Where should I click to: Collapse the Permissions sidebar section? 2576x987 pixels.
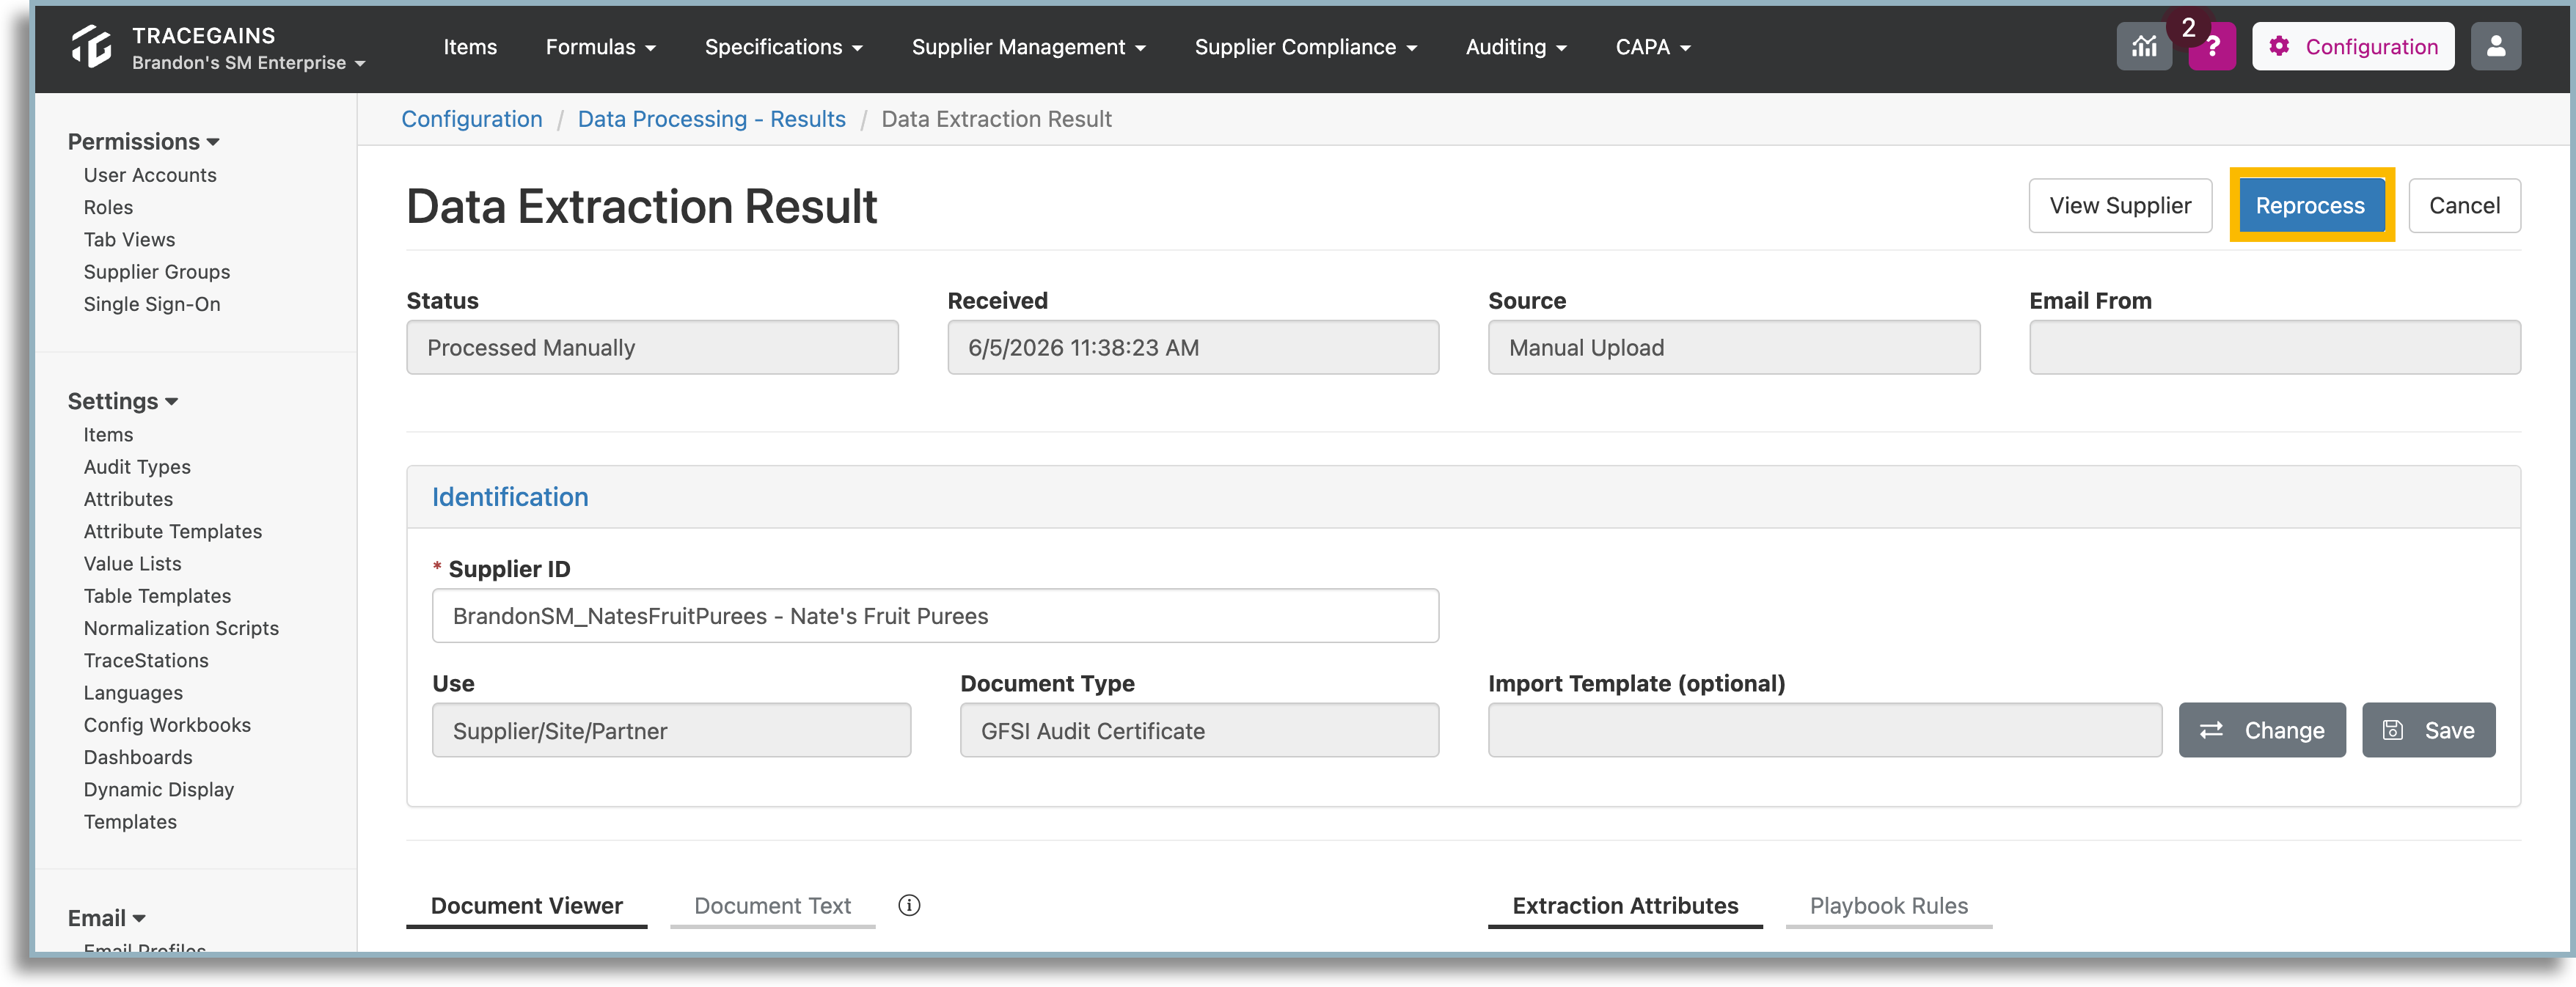[x=143, y=142]
